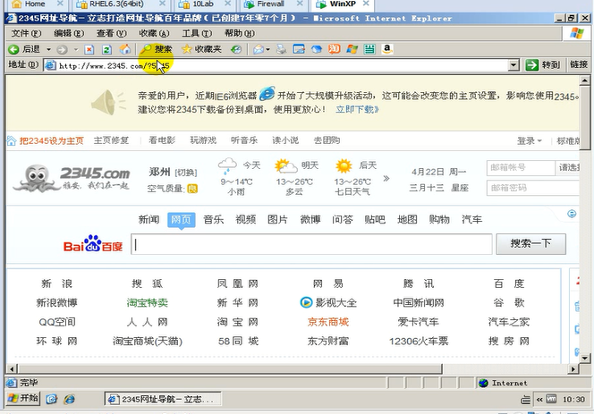
Task: Expand more weather days chevron
Action: click(x=386, y=178)
